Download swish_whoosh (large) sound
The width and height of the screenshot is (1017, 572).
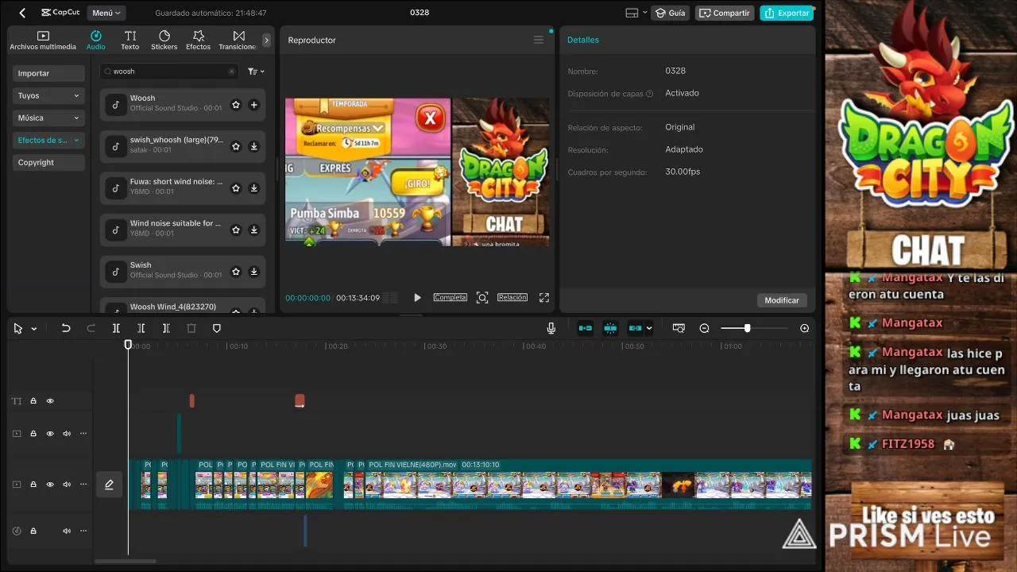(253, 146)
